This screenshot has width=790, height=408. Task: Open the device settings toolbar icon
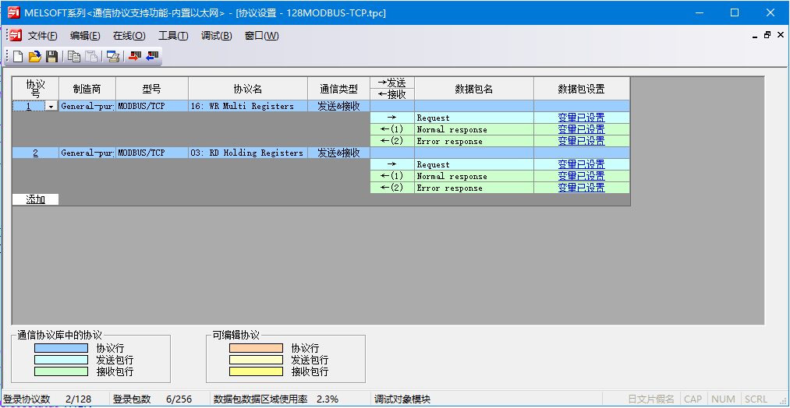pos(113,56)
